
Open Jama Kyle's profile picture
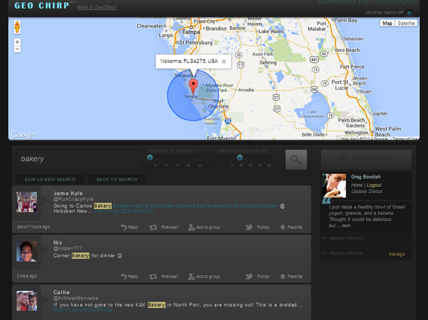pyautogui.click(x=27, y=202)
